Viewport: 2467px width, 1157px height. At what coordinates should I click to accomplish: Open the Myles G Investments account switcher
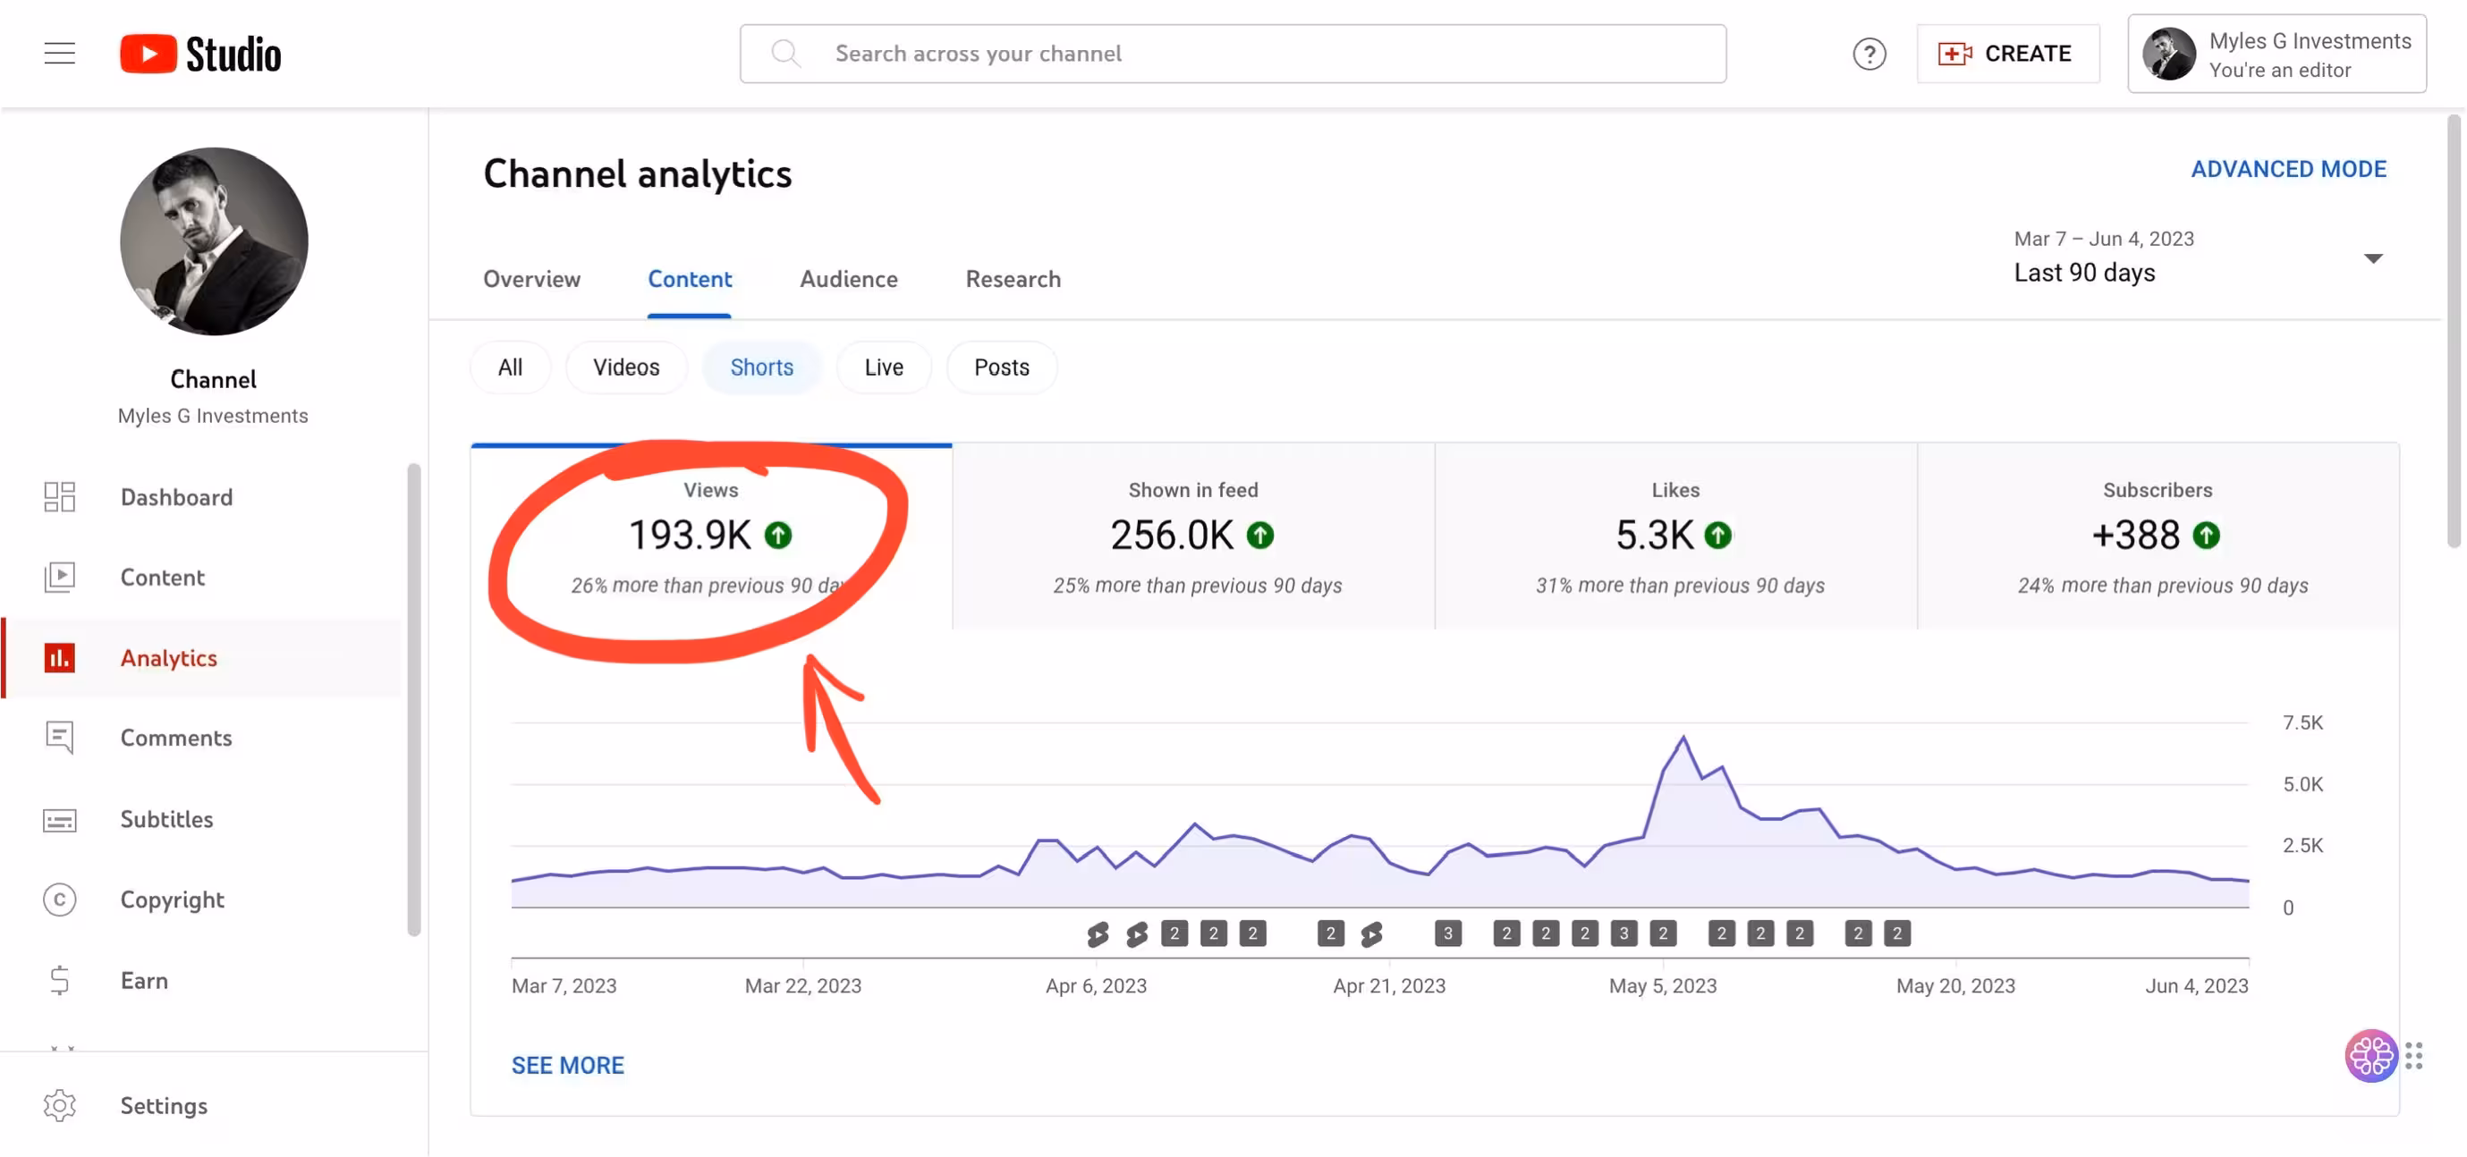point(2276,54)
